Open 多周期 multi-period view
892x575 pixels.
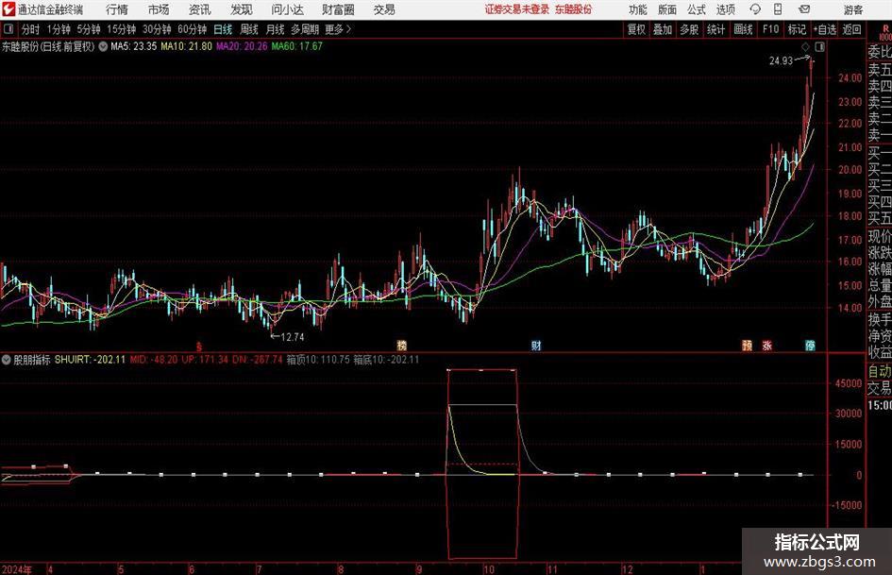click(305, 29)
